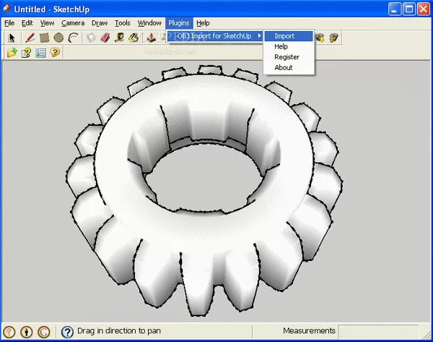Viewport: 433px width, 342px height.
Task: Select the Push/Pull tool
Action: (151, 38)
